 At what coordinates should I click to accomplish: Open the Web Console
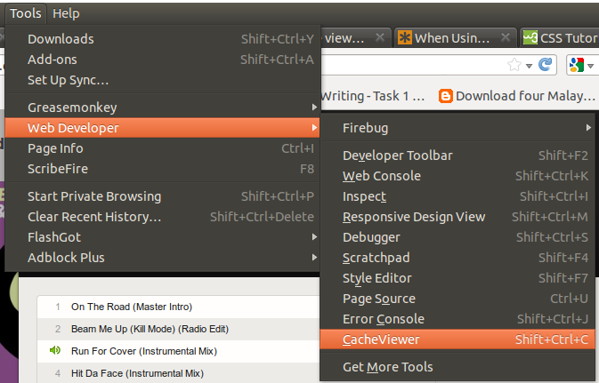coord(457,176)
